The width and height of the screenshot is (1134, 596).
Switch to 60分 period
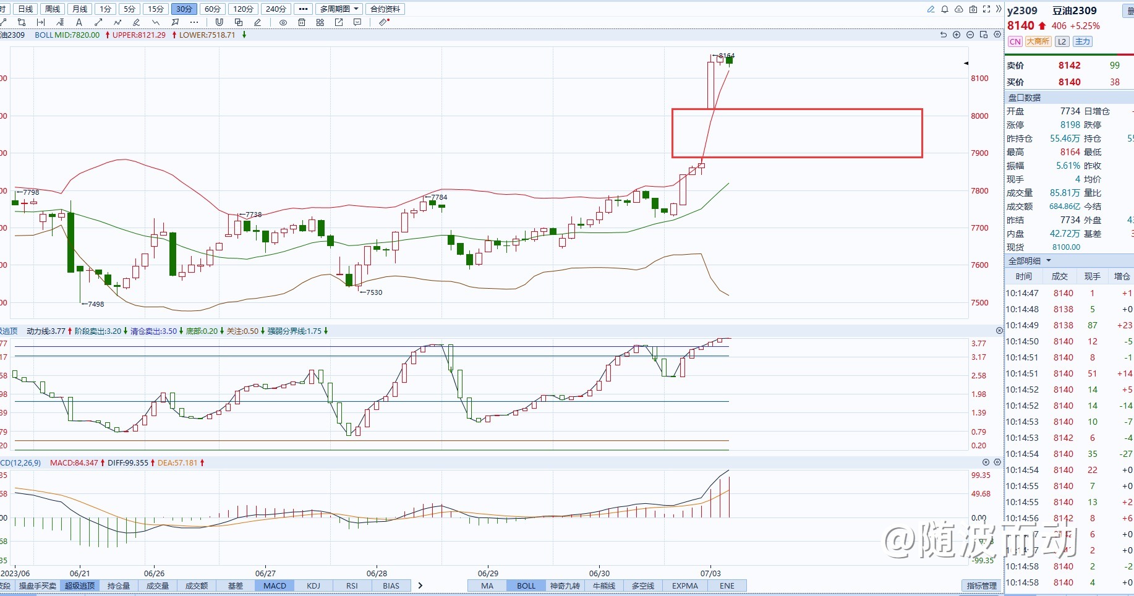pyautogui.click(x=213, y=9)
